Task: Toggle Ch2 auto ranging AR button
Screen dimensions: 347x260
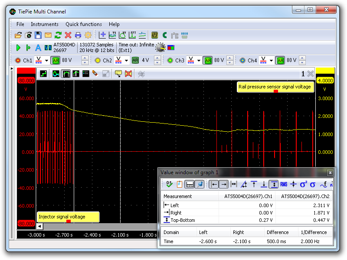Action: (x=135, y=60)
